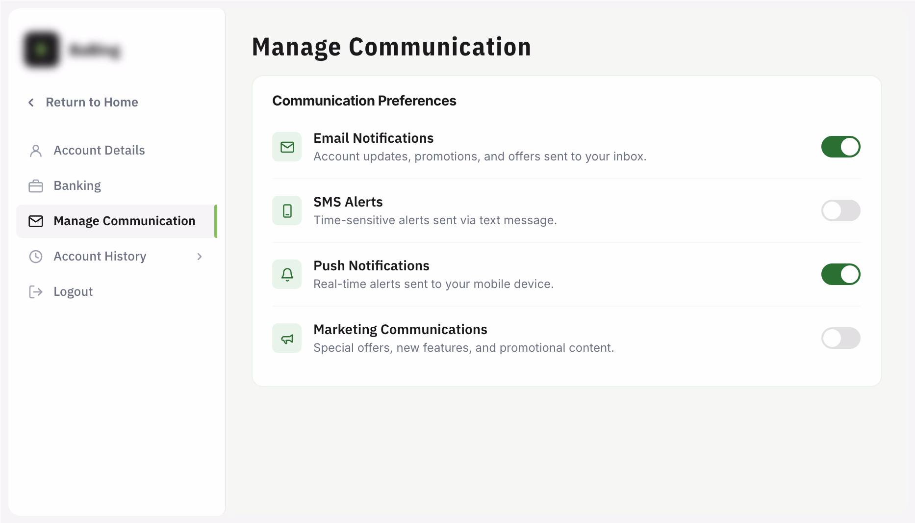Expand the Account History chevron
Screen dimensions: 915x523
tap(200, 257)
